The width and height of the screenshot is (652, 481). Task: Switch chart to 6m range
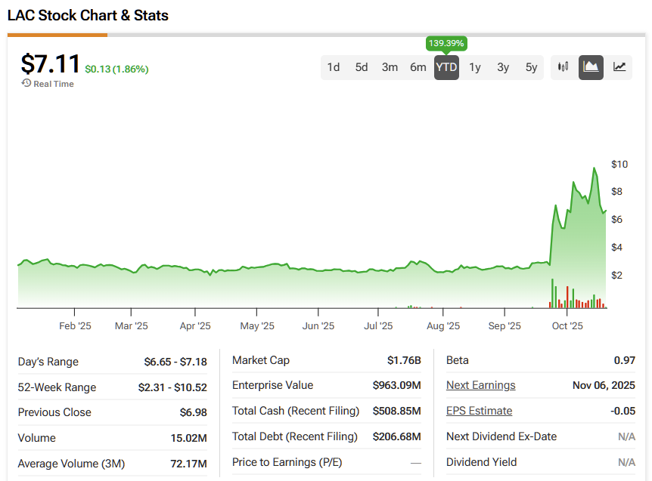(x=418, y=67)
